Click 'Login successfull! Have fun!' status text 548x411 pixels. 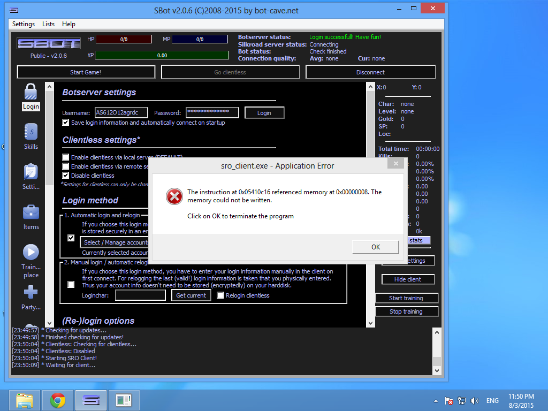point(345,37)
